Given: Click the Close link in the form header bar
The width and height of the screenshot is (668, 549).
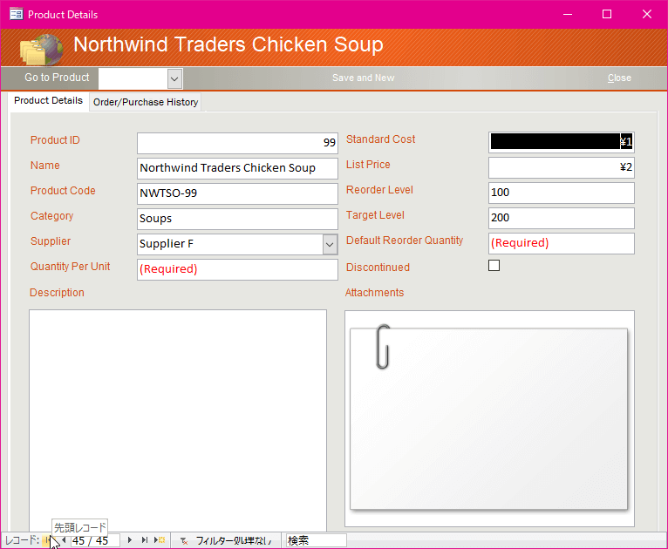Looking at the screenshot, I should coord(619,78).
